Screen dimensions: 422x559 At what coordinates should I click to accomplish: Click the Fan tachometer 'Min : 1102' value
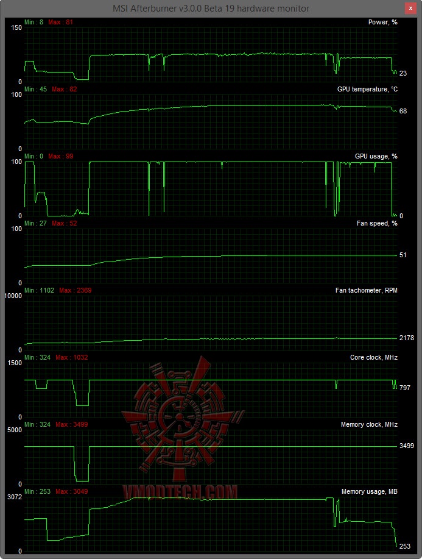tap(39, 290)
